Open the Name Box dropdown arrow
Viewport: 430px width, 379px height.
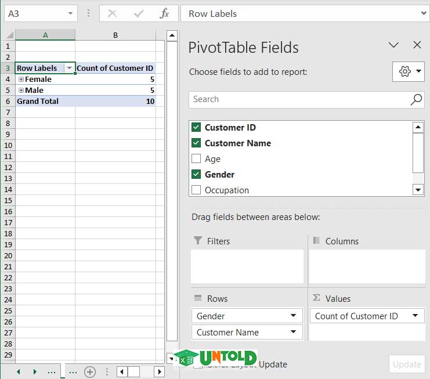pyautogui.click(x=70, y=13)
